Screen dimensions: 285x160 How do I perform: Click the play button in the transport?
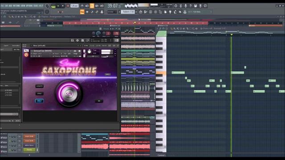click(x=58, y=6)
